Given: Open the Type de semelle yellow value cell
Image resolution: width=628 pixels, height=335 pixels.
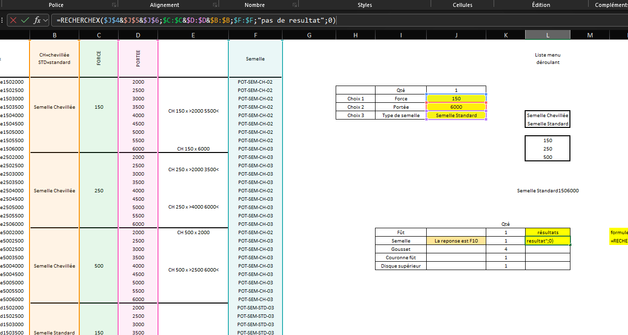Looking at the screenshot, I should (x=456, y=115).
